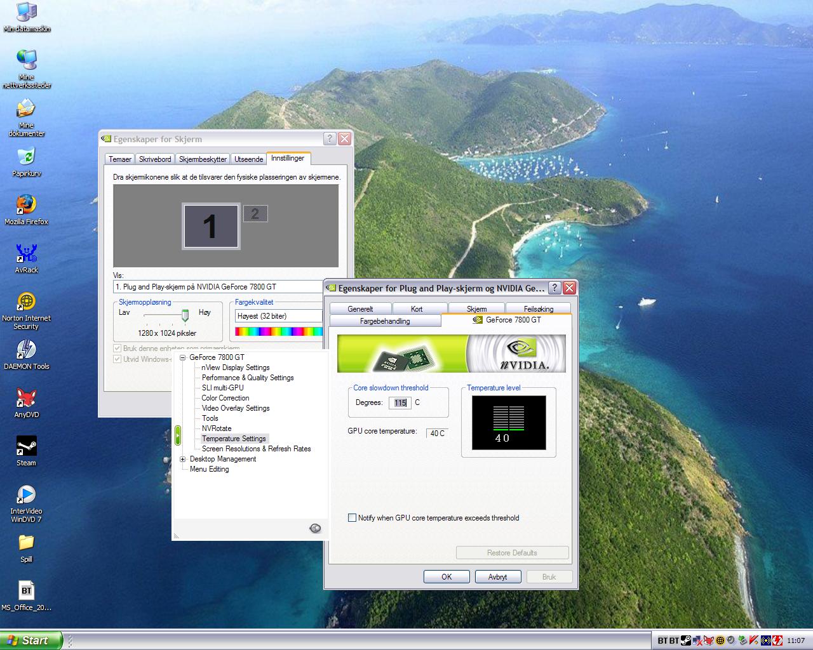This screenshot has height=650, width=813.
Task: Click the GPU core temperature 40 C value
Action: 437,433
